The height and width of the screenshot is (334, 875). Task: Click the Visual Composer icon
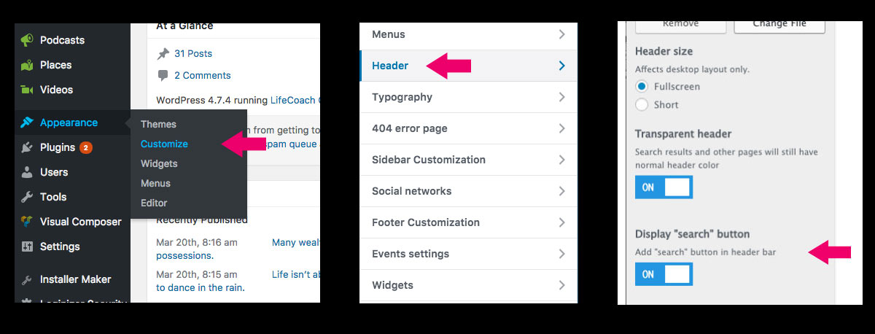coord(27,222)
